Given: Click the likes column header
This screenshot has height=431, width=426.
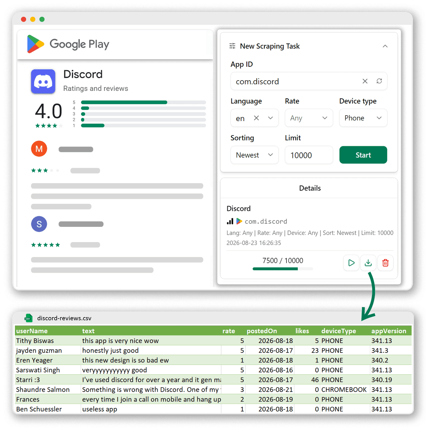Looking at the screenshot, I should coord(302,331).
